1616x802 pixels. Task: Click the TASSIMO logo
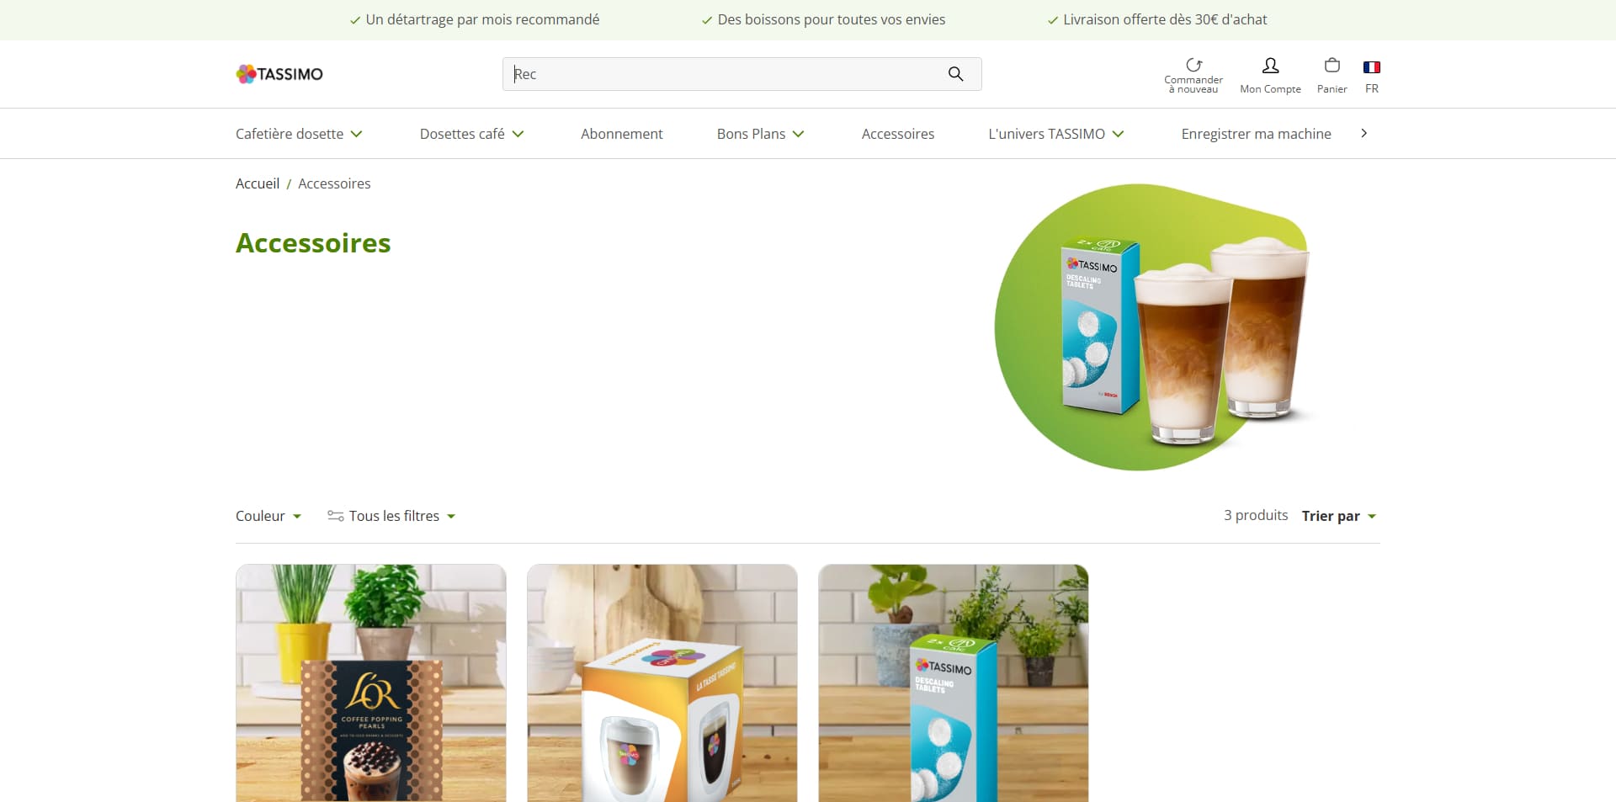(279, 74)
